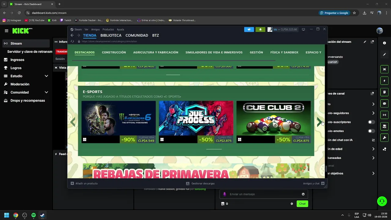Open Kick info panel icon

(384, 43)
